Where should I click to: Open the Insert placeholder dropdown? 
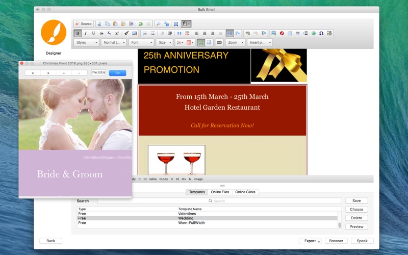[x=260, y=43]
